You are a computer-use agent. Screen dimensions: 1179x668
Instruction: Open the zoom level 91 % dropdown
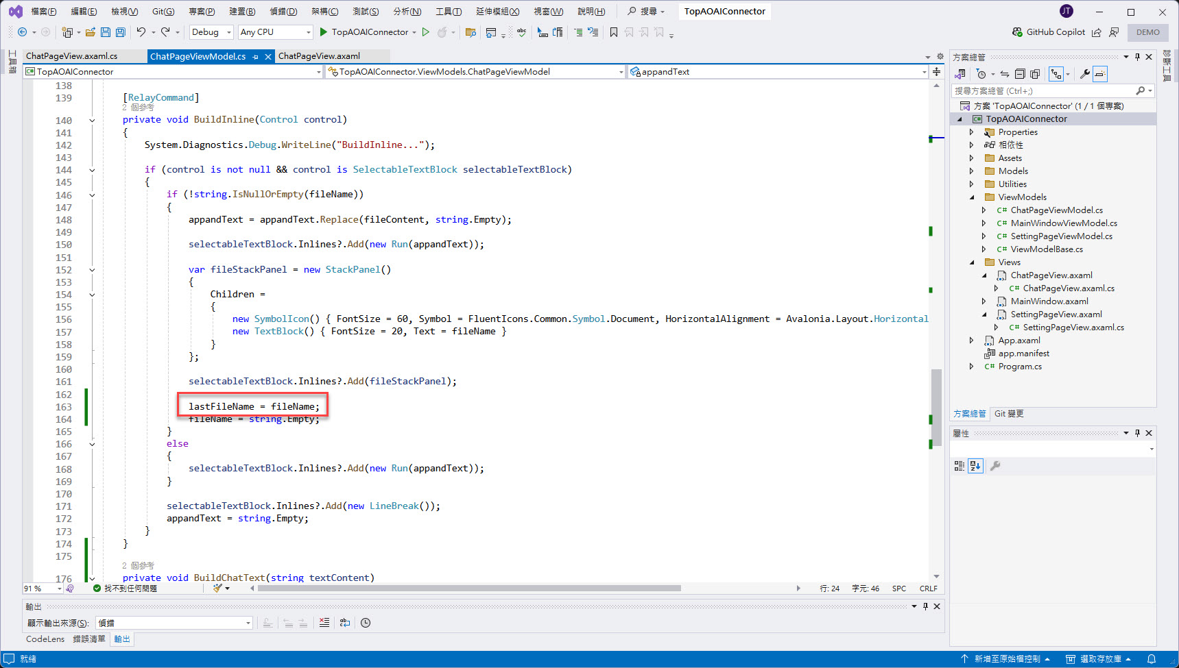click(43, 589)
